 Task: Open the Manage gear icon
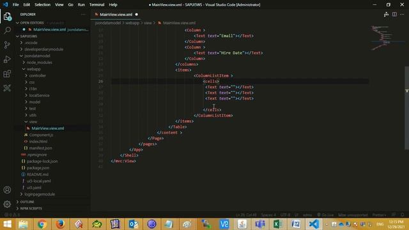click(x=7, y=204)
